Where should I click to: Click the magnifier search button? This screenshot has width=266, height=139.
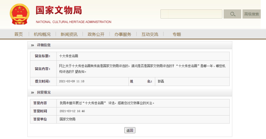click(x=232, y=14)
